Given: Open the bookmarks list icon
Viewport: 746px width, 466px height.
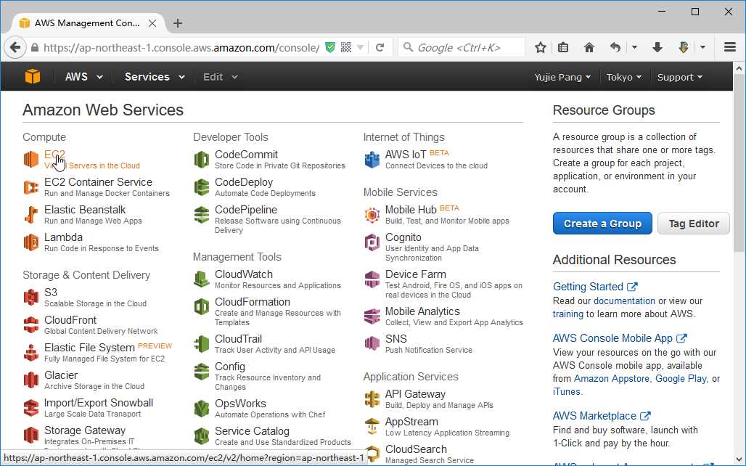Looking at the screenshot, I should 563,48.
